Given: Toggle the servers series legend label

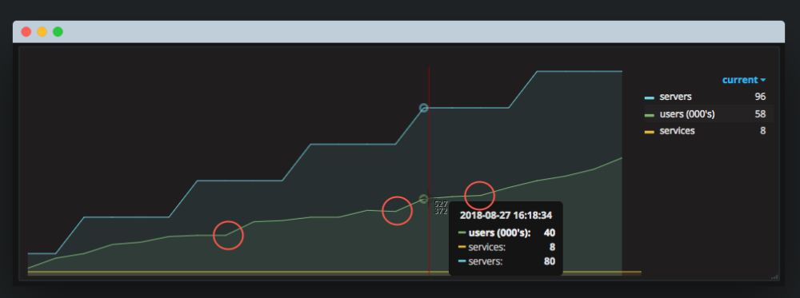Looking at the screenshot, I should pos(675,97).
